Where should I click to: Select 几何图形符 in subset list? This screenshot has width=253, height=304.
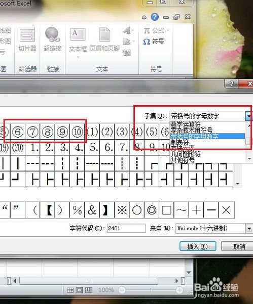[x=207, y=154]
